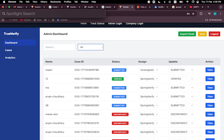Open the All Bookmarks folder
Screen dimensions: 224x140
[x=213, y=20]
